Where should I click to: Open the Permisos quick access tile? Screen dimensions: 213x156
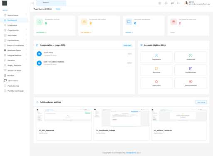tap(156, 70)
